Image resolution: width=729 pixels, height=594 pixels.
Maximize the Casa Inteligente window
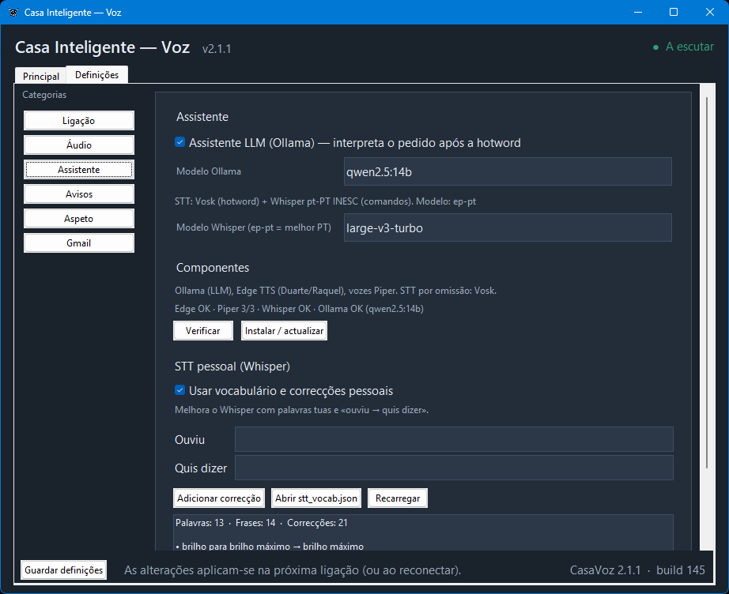point(674,12)
